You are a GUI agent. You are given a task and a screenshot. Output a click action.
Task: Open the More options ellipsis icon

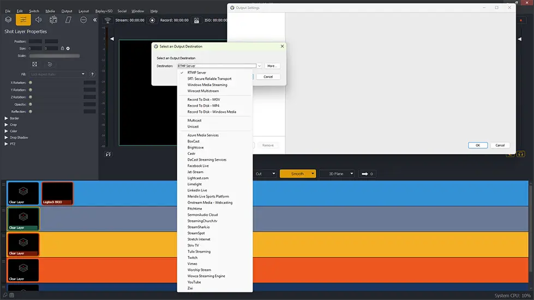click(83, 20)
